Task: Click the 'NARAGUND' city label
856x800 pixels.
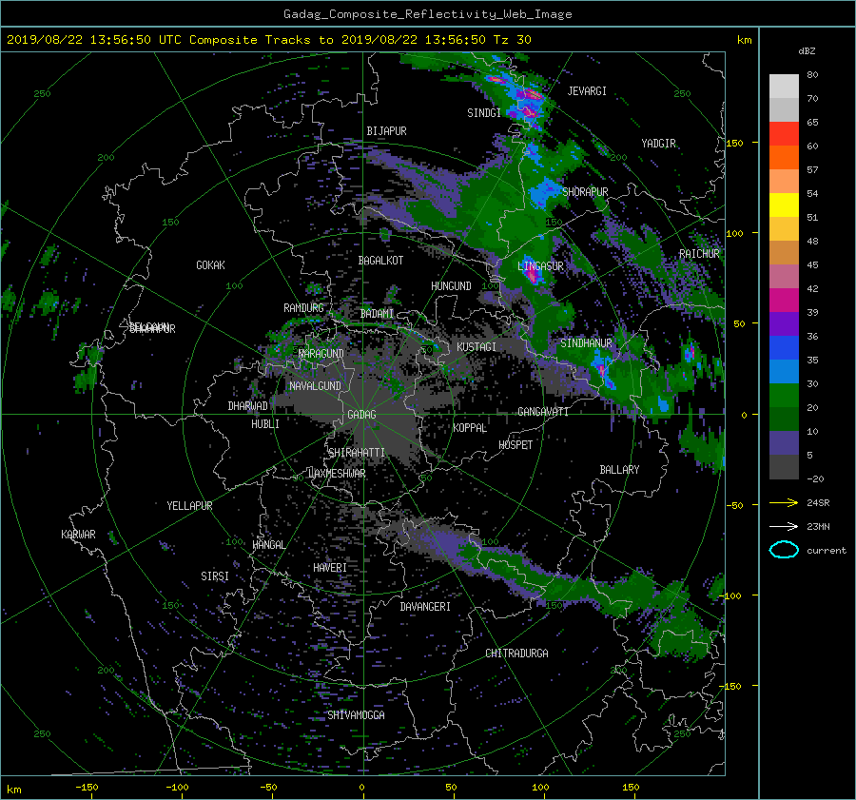Action: click(321, 354)
